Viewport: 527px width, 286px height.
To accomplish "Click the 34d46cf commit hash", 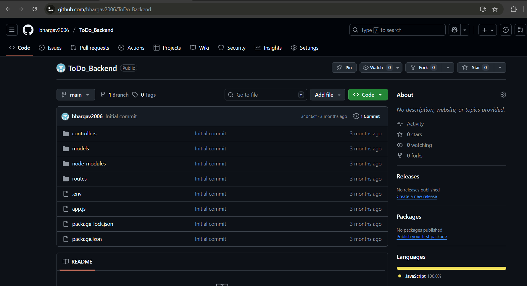I will (309, 116).
